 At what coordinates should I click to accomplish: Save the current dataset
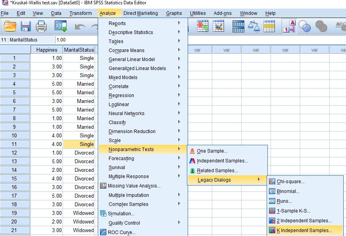[25, 27]
